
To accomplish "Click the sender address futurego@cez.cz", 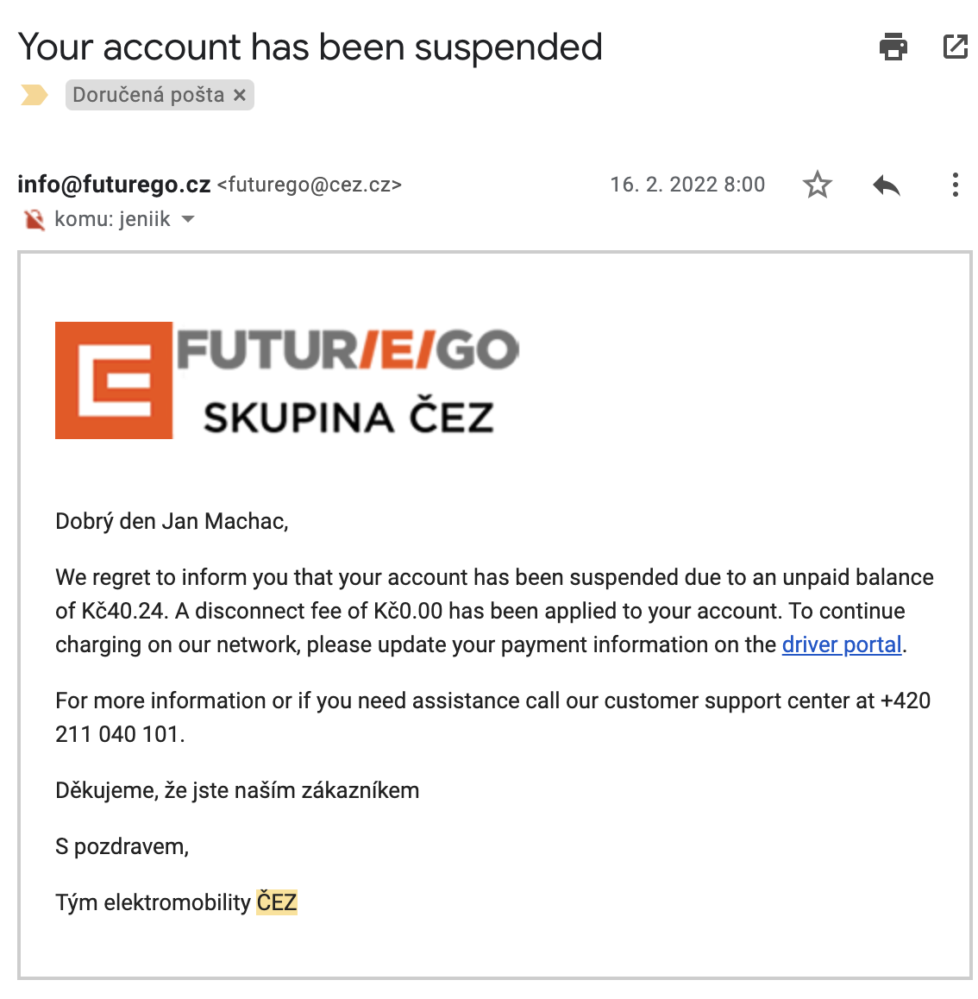I will point(310,185).
